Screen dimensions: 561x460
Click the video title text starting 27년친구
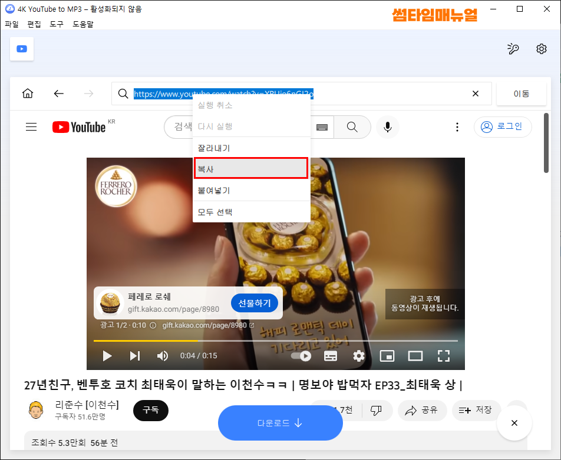(x=243, y=385)
